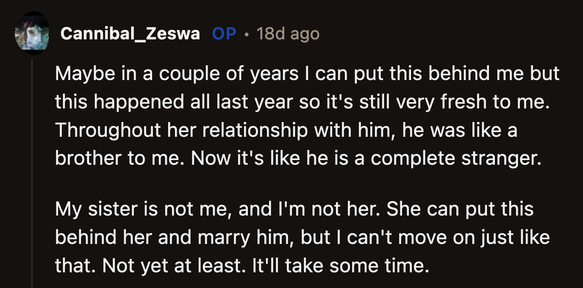Click the vertical collapse bar on the left

33,169
